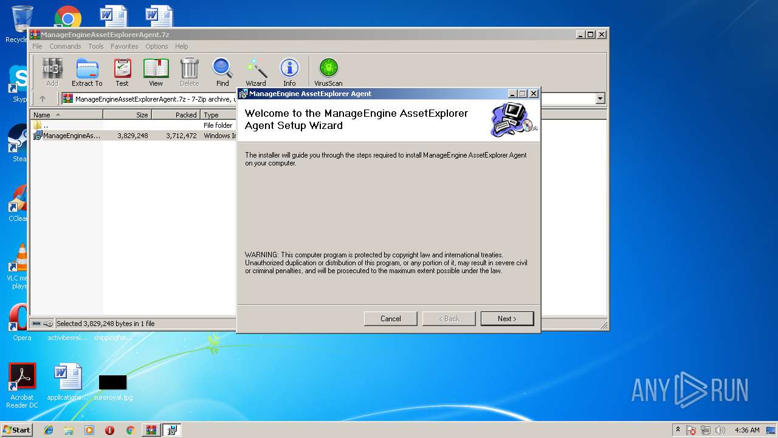Open the Favorites menu
The width and height of the screenshot is (778, 438).
pyautogui.click(x=124, y=46)
